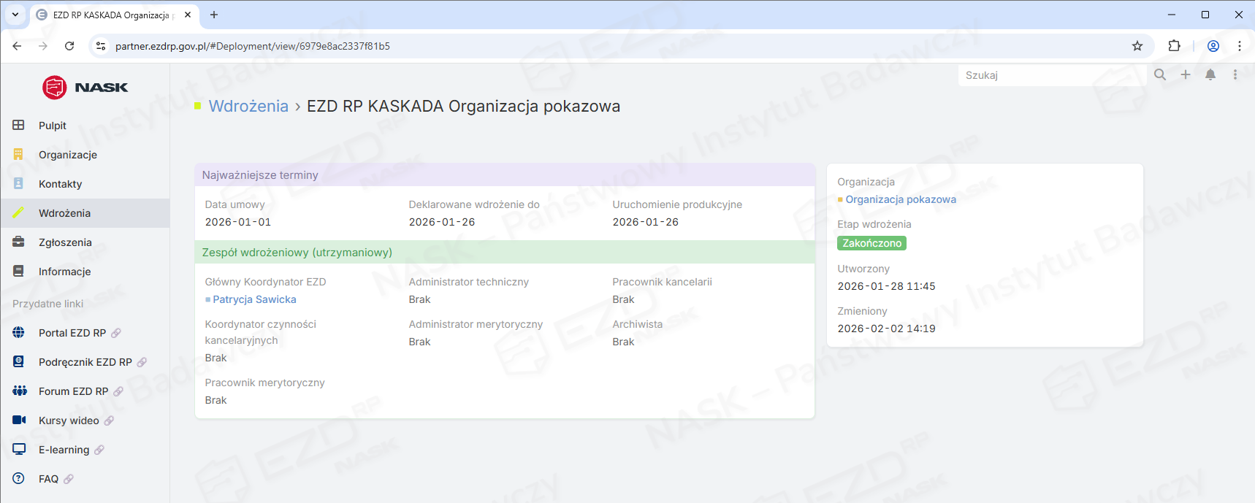Image resolution: width=1255 pixels, height=503 pixels.
Task: Click the Forum EZD RP people icon
Action: (20, 391)
